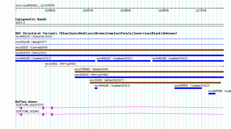Click the thin brown nsv10661 variant line
The height and width of the screenshot is (129, 231).
134,66
